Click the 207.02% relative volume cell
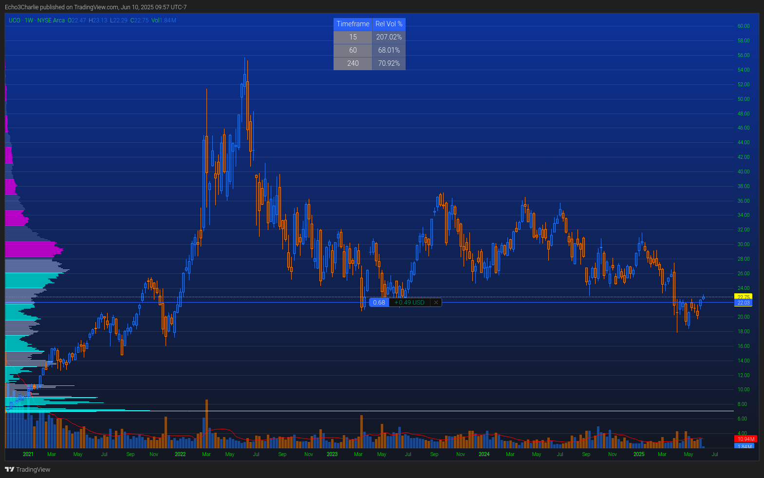The image size is (764, 478). coord(389,37)
